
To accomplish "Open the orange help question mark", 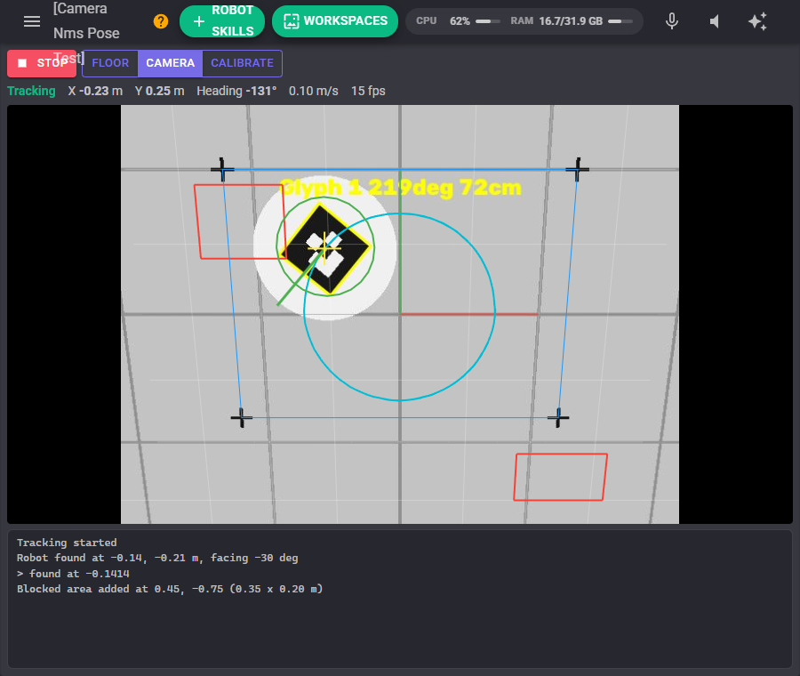I will (x=161, y=21).
